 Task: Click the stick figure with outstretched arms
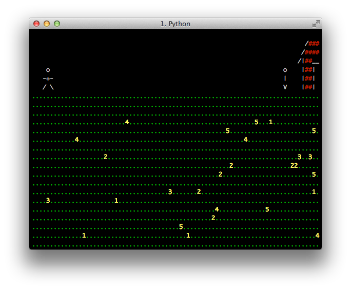(x=48, y=79)
